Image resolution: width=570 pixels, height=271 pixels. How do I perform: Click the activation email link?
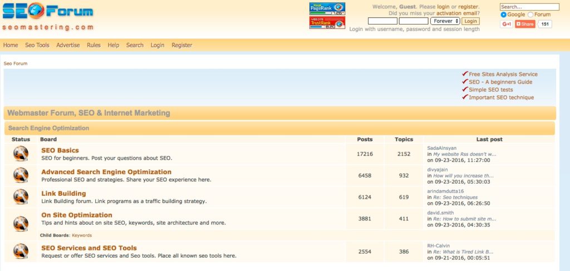456,13
